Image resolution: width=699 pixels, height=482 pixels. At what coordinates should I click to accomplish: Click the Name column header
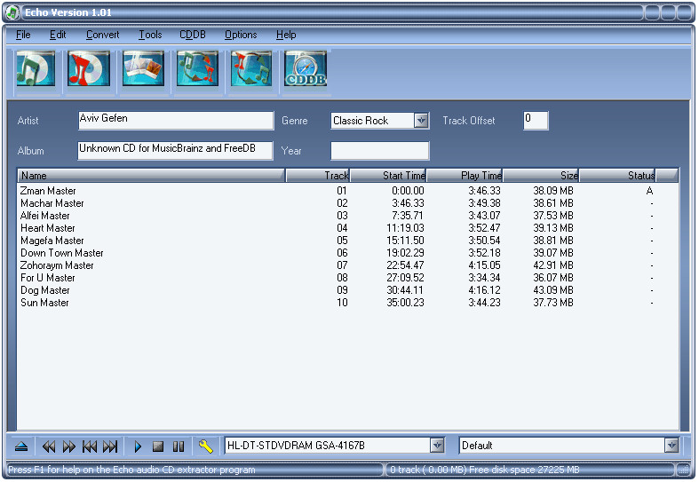pos(151,176)
